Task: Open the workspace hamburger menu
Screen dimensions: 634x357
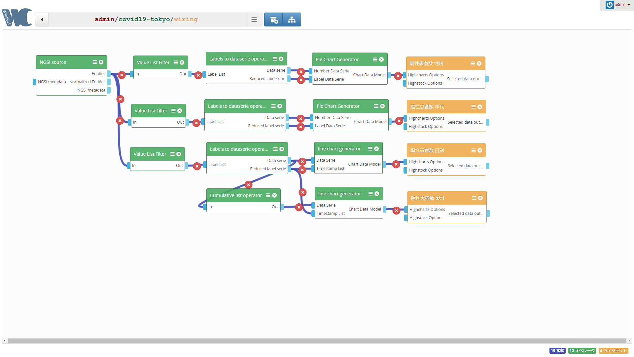Action: 254,20
